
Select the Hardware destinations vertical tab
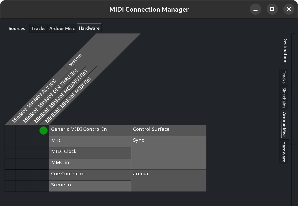point(284,152)
